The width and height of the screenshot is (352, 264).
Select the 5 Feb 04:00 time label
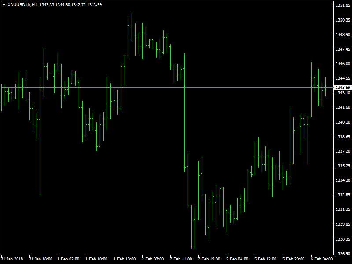237,259
